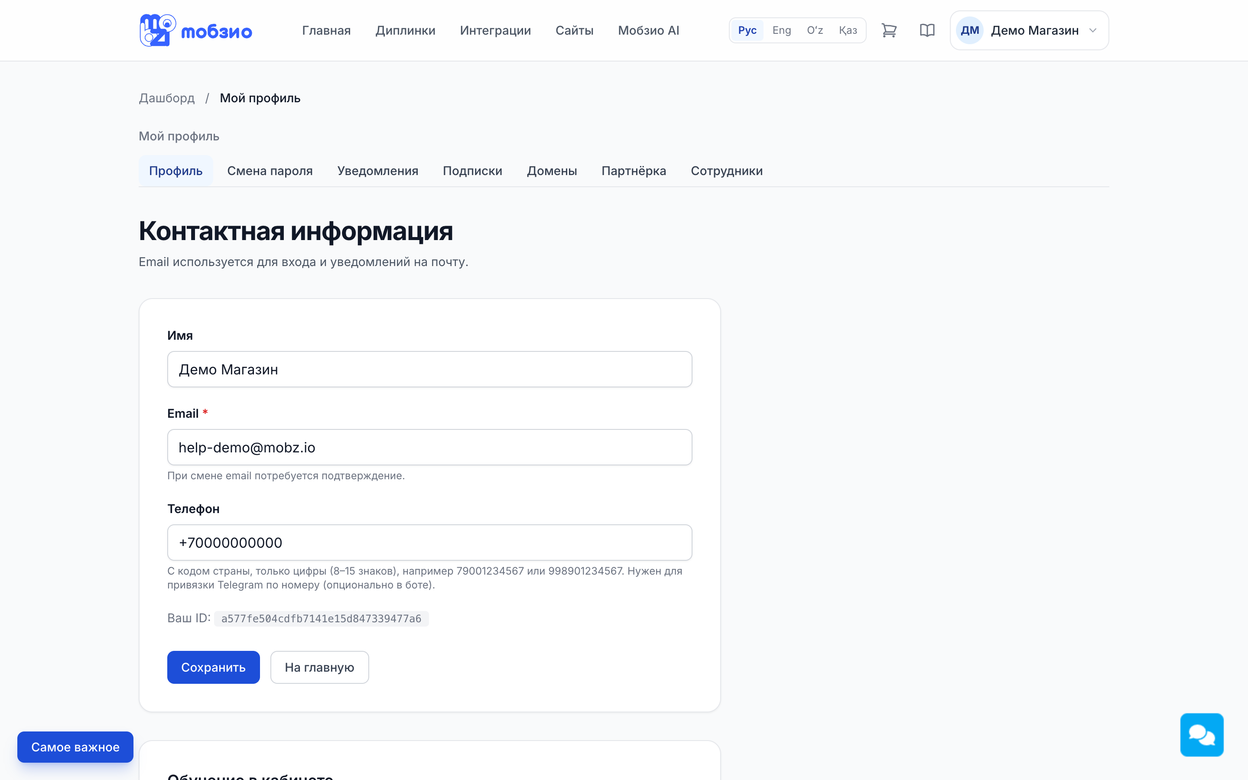Click the Самое важное button

(75, 747)
